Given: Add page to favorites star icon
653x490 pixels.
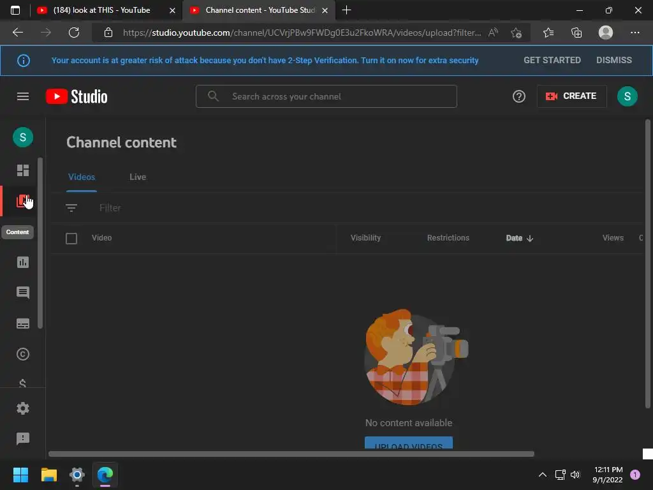Looking at the screenshot, I should pyautogui.click(x=516, y=33).
